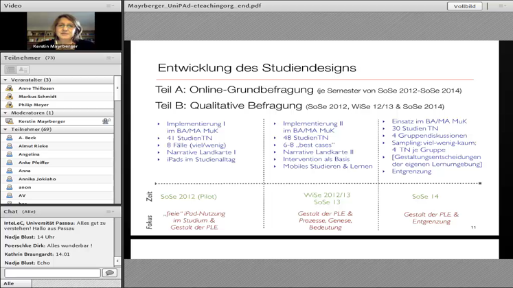Switch to attendee list view icon
The height and width of the screenshot is (288, 513).
pyautogui.click(x=11, y=69)
